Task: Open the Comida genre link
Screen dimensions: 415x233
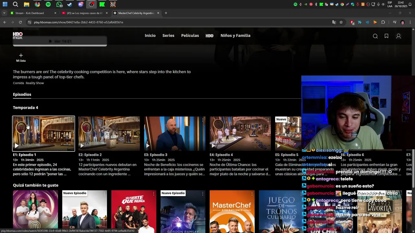Action: [x=18, y=83]
